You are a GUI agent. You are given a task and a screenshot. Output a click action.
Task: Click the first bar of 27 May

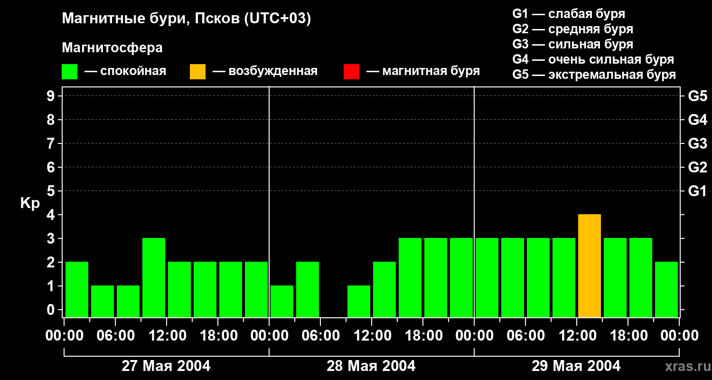[x=77, y=290]
